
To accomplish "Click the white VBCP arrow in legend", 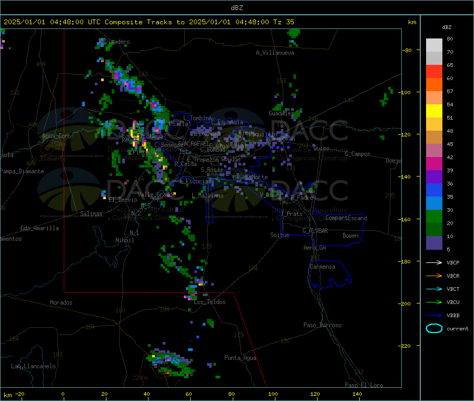I will [434, 262].
